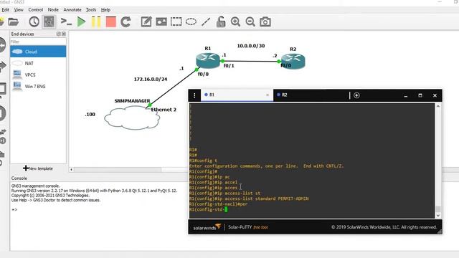Select the add note tool
Image resolution: width=459 pixels, height=258 pixels.
pyautogui.click(x=146, y=21)
